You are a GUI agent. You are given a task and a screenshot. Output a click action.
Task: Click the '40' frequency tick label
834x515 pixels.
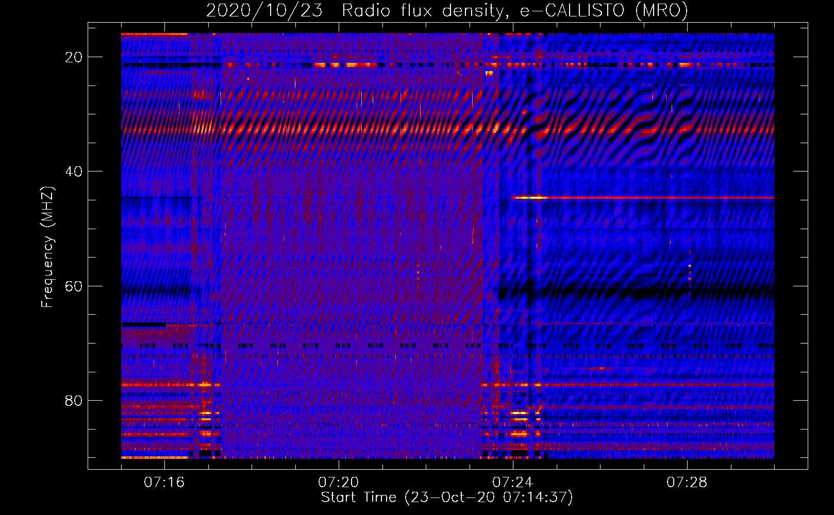pos(74,171)
